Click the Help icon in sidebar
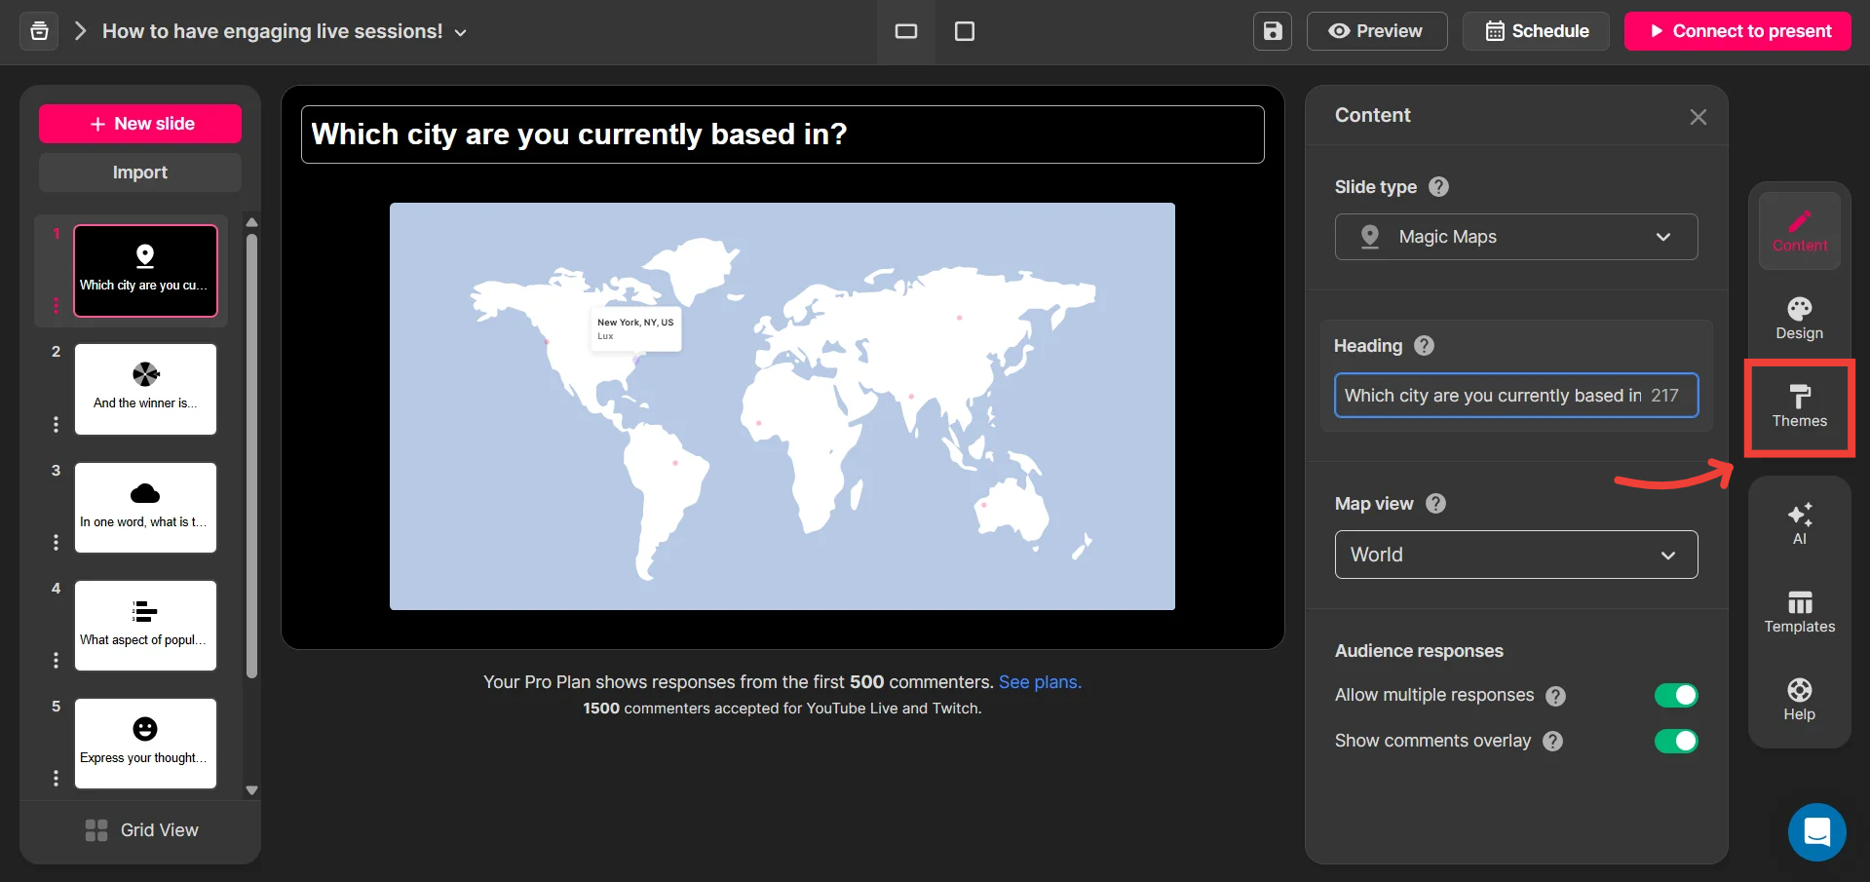The width and height of the screenshot is (1870, 882). 1799,700
